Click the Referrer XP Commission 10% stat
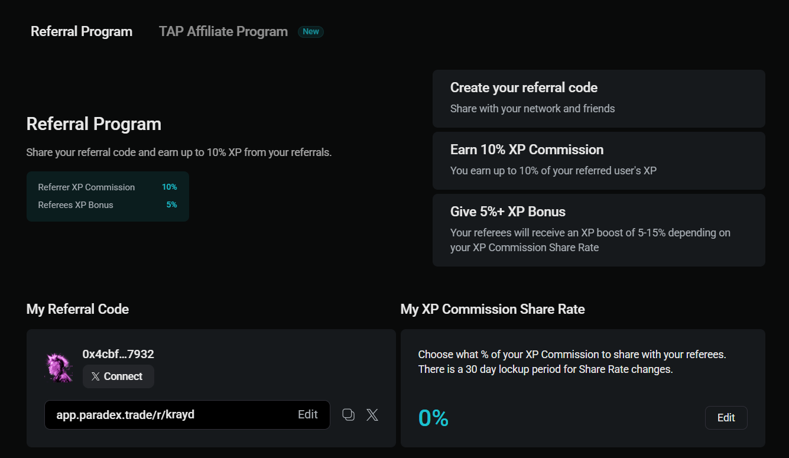This screenshot has width=789, height=458. [x=108, y=187]
